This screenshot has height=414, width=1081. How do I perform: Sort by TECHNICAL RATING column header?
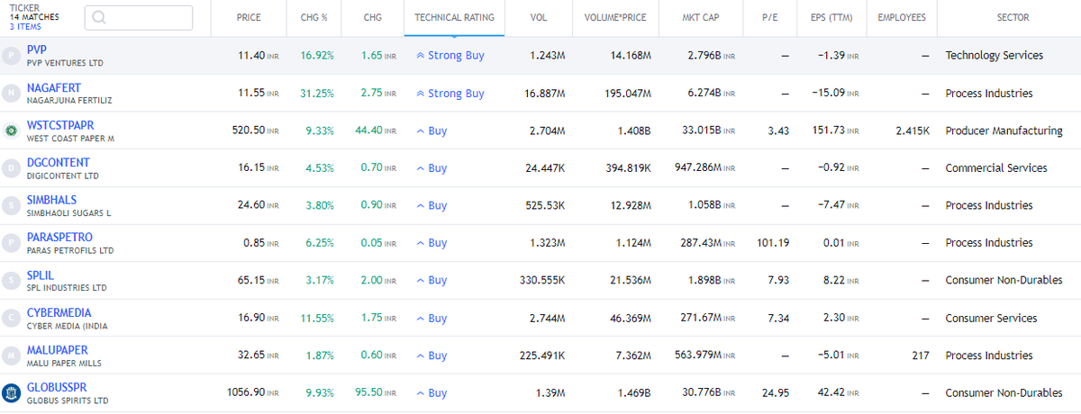(455, 18)
